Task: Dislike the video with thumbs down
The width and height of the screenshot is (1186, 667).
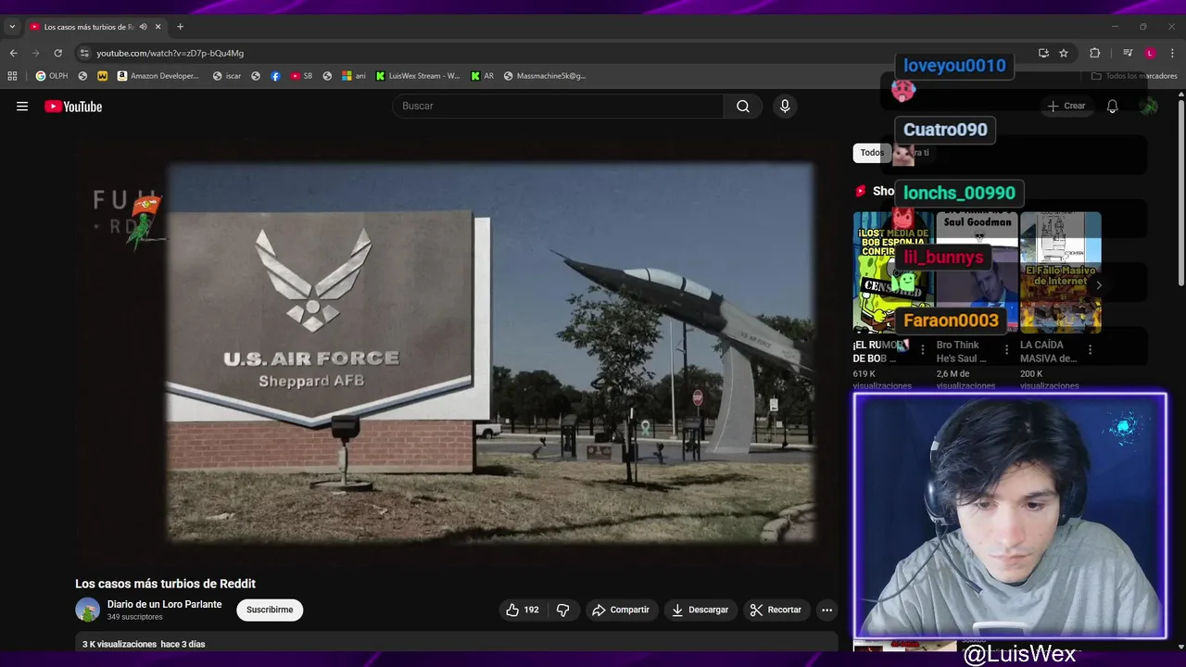Action: (x=562, y=610)
